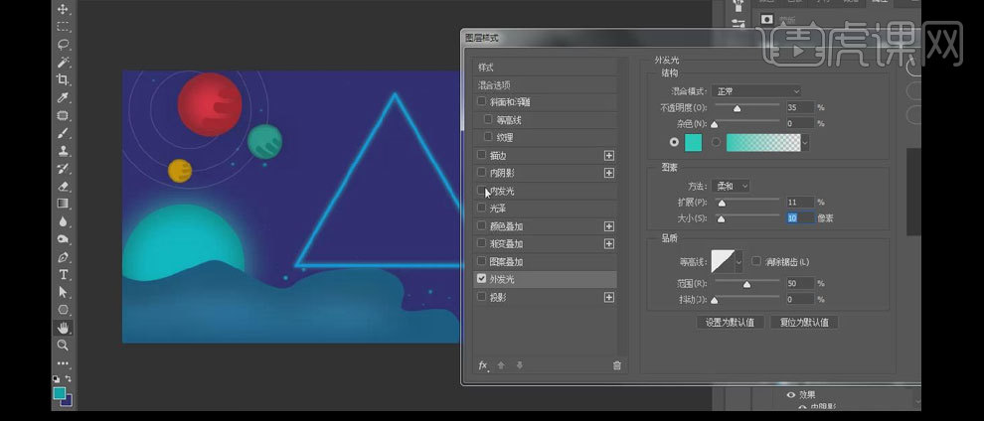Viewport: 984px width, 421px height.
Task: Uncheck the 外发光 checkbox
Action: click(x=482, y=279)
